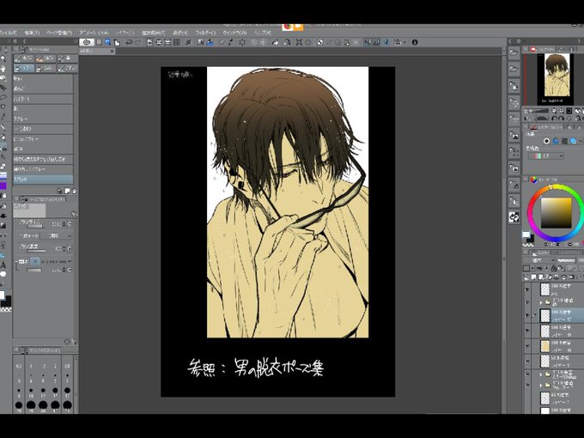Click the trash icon below the sub tool list
The height and width of the screenshot is (438, 584).
click(75, 191)
